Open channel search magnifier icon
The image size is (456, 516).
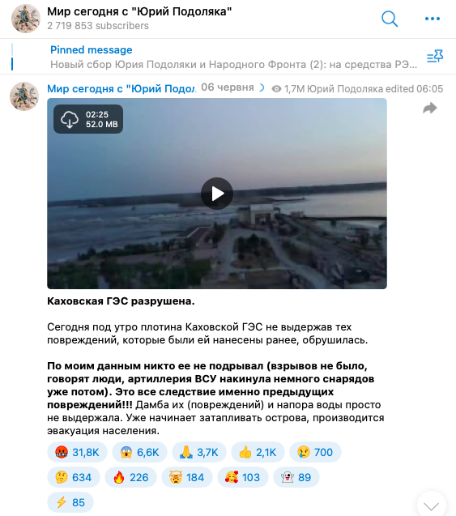390,19
